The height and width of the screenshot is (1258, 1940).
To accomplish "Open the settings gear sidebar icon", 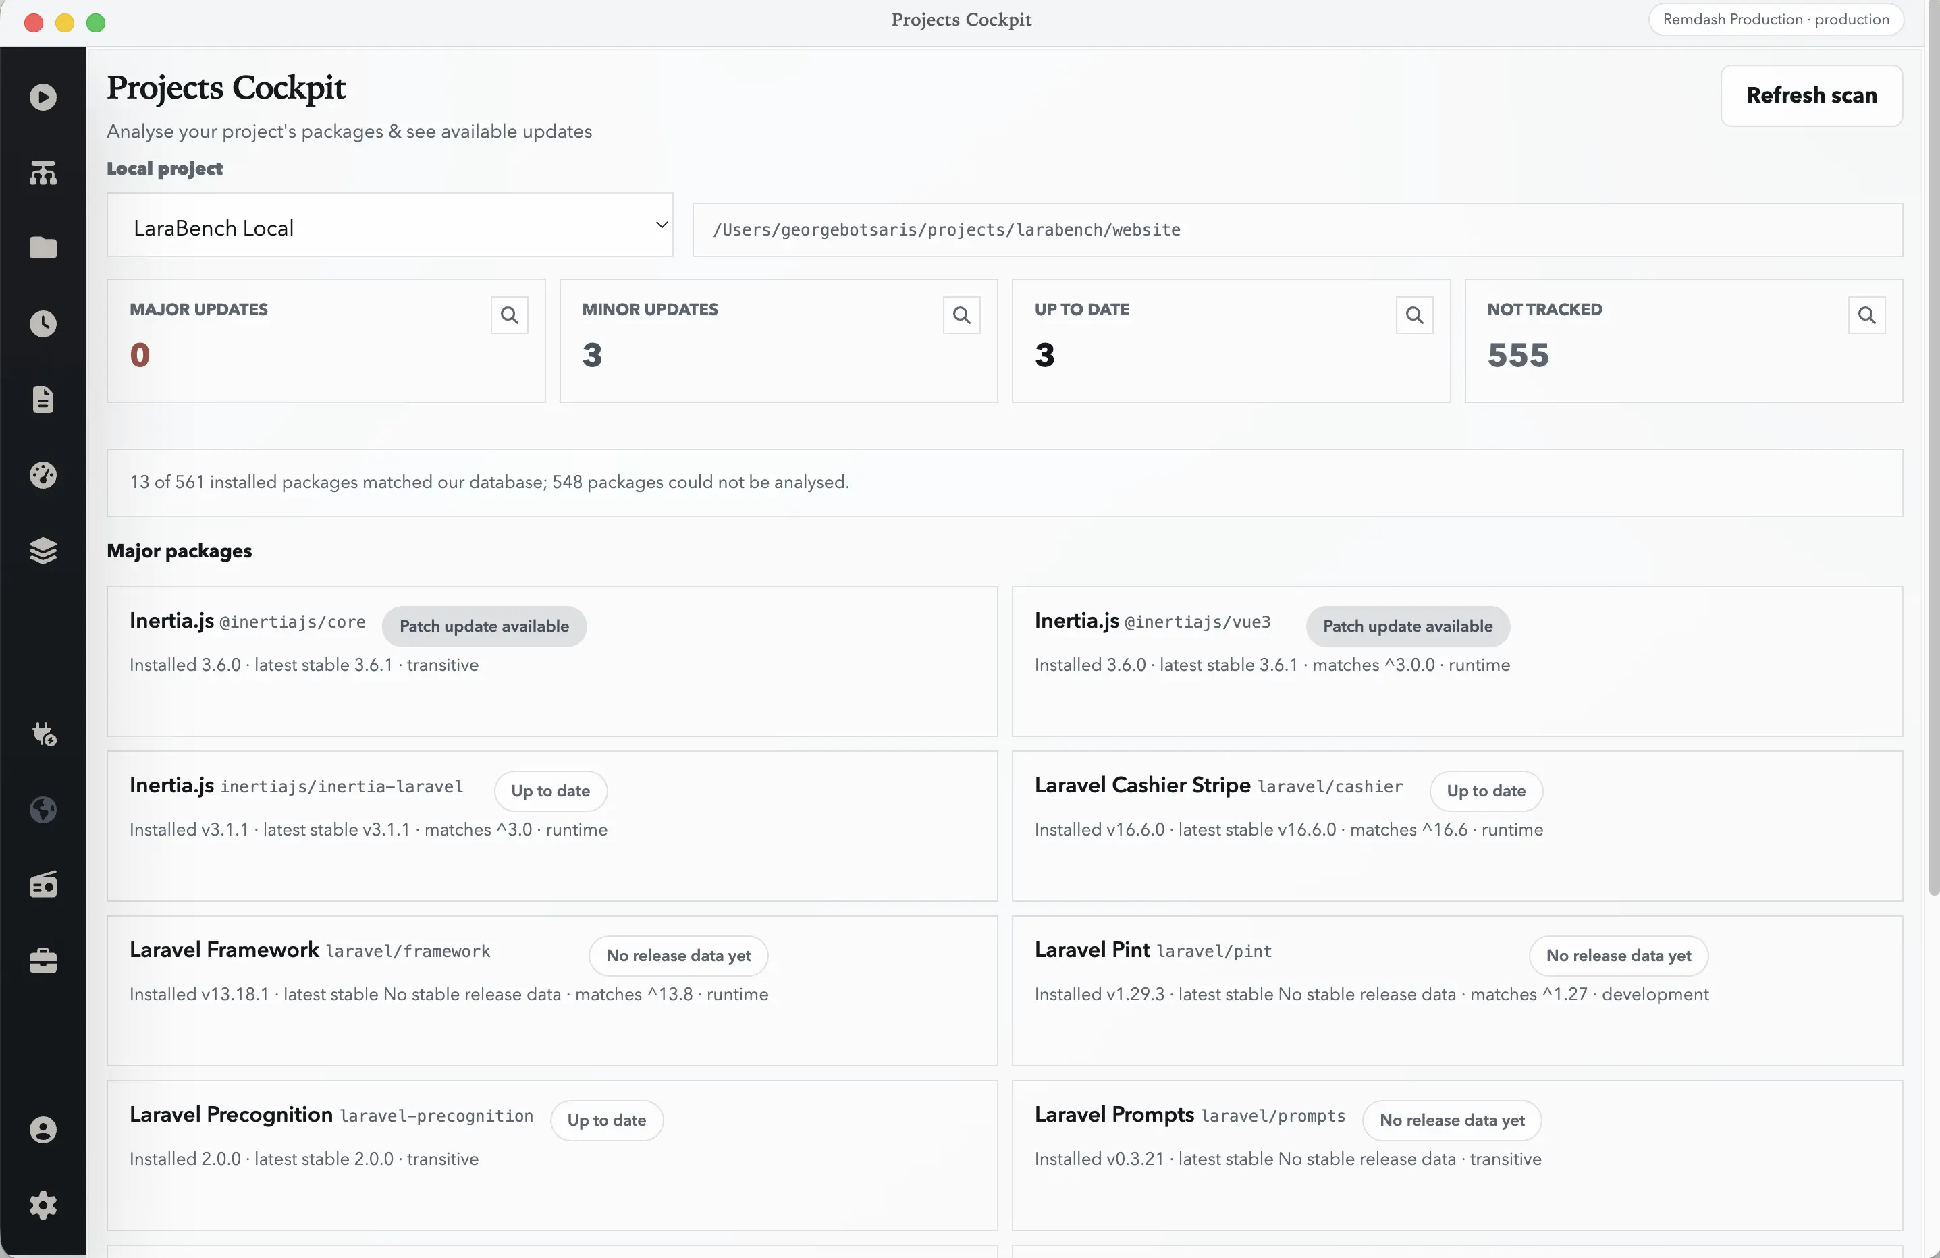I will click(43, 1205).
